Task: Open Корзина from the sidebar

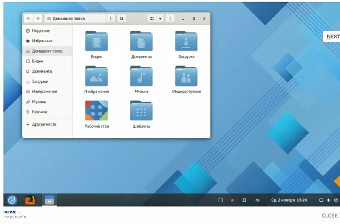Action: 40,112
